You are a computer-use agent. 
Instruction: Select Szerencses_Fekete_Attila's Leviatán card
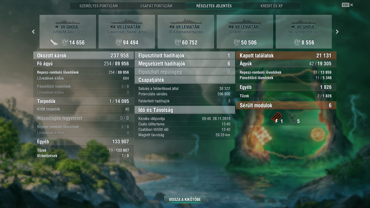click(x=127, y=32)
